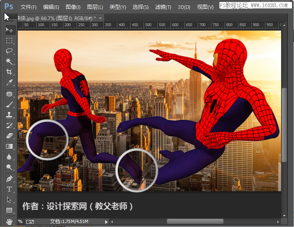The image size is (294, 227).
Task: Select the Clone Stamp tool
Action: 9,115
